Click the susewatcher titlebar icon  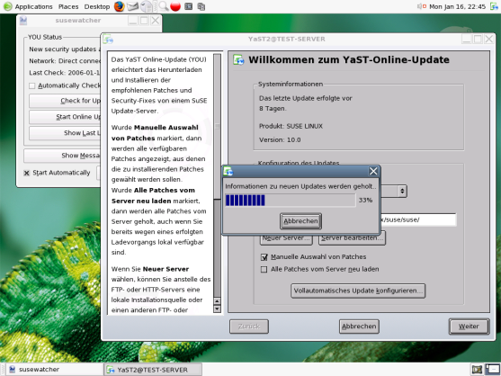23,21
